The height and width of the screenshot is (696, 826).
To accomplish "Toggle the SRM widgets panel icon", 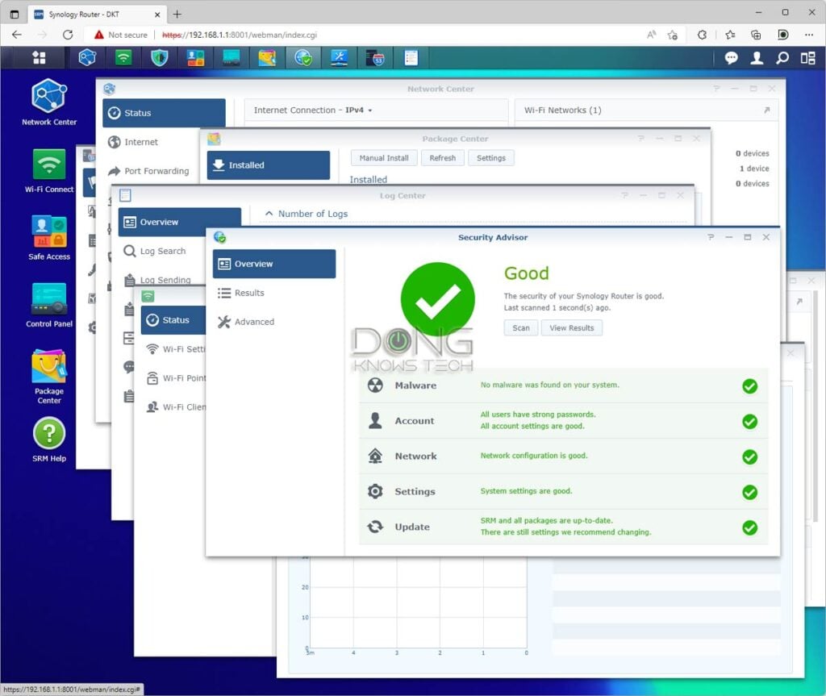I will click(x=808, y=57).
